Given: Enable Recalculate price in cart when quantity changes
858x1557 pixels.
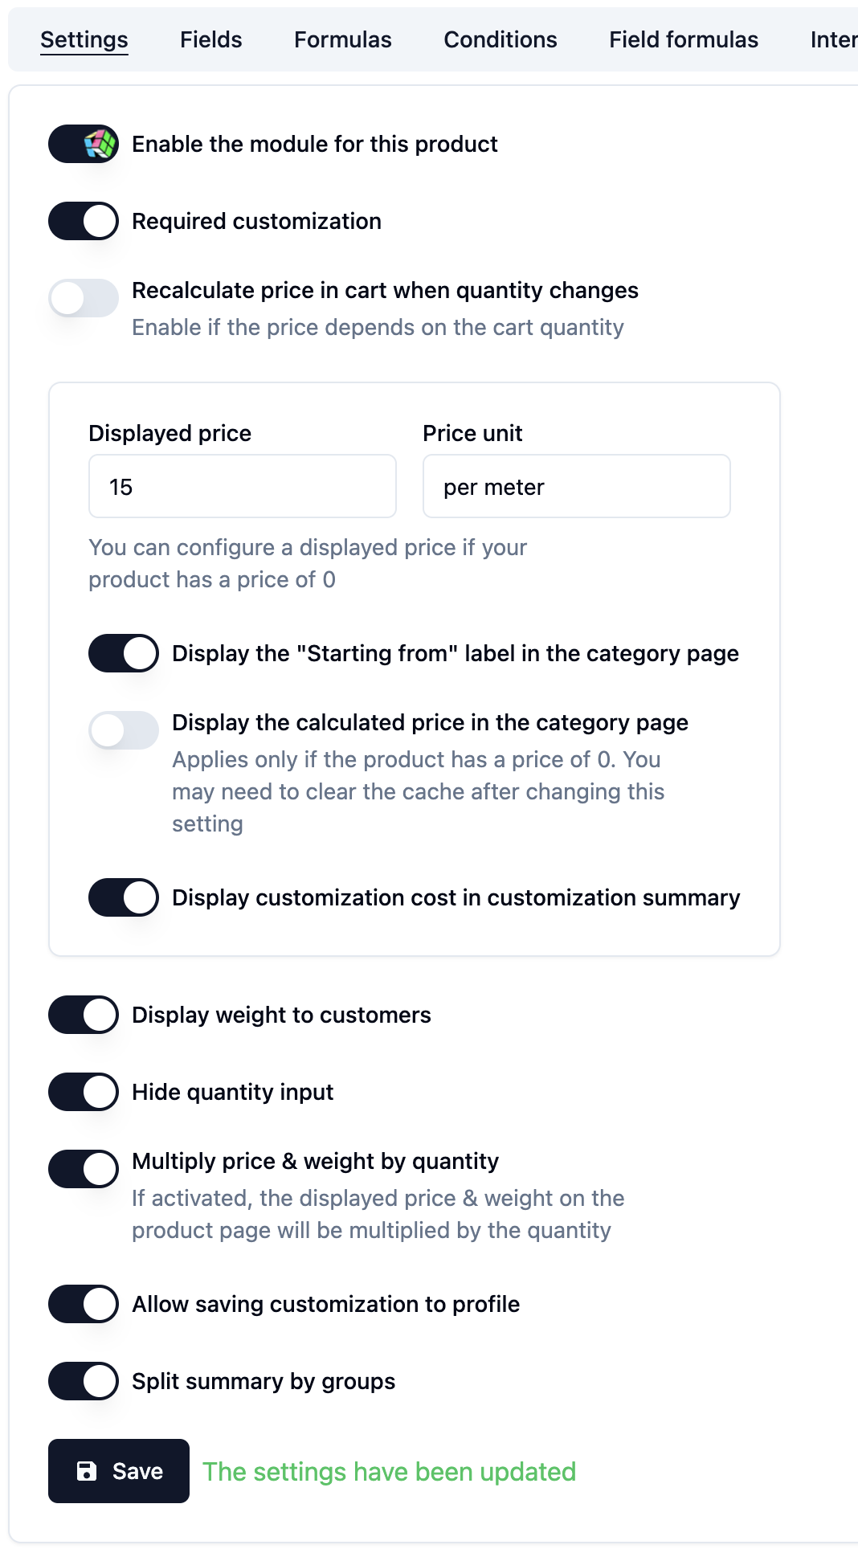Looking at the screenshot, I should click(x=83, y=298).
